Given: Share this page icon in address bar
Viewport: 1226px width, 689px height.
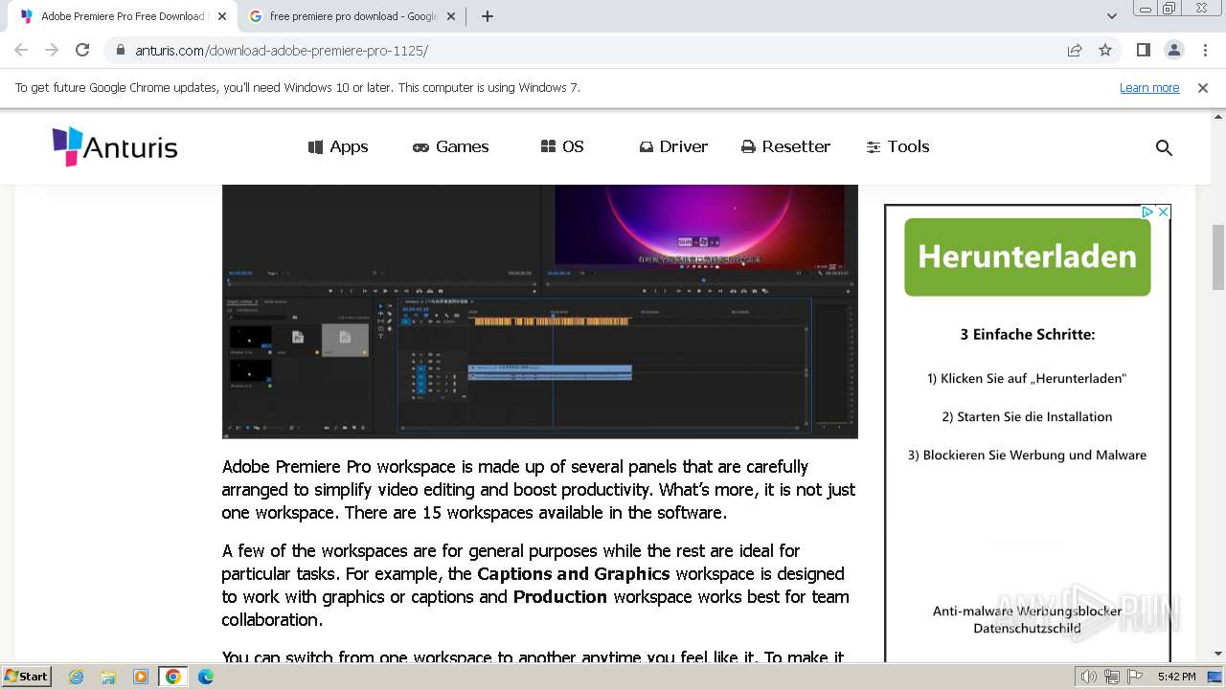Looking at the screenshot, I should pyautogui.click(x=1075, y=50).
